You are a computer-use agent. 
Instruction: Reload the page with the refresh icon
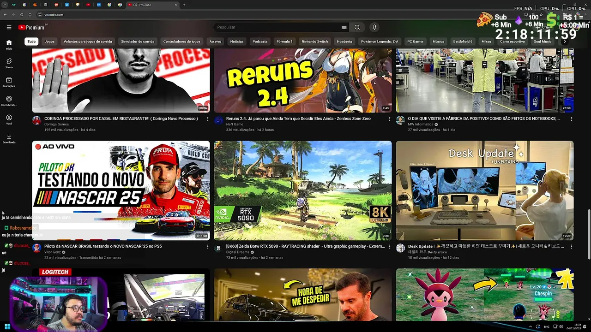click(x=22, y=15)
